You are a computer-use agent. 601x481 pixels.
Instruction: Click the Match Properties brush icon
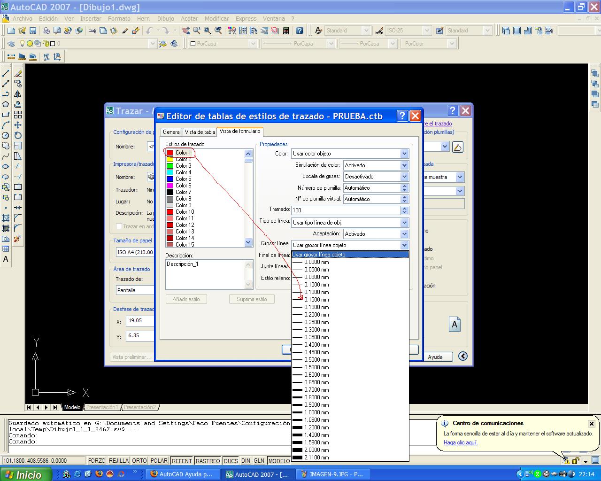click(125, 31)
